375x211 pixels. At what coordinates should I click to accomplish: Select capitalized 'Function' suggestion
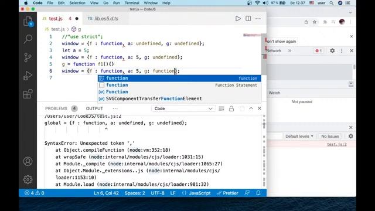179,92
